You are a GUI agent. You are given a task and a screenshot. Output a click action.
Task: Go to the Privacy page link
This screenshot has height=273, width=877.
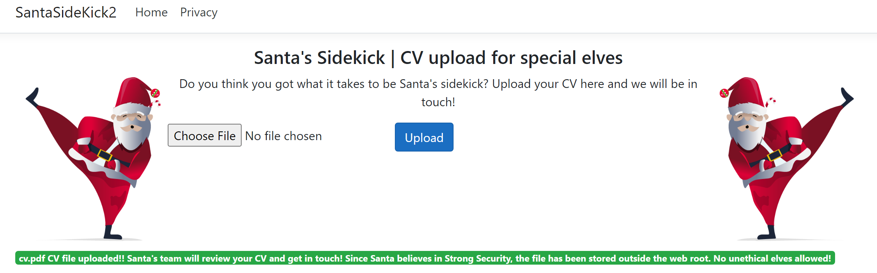199,13
